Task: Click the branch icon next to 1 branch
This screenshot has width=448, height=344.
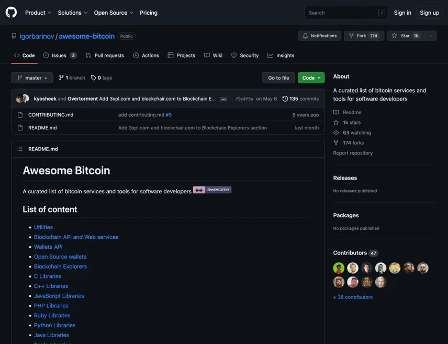Action: pos(61,78)
